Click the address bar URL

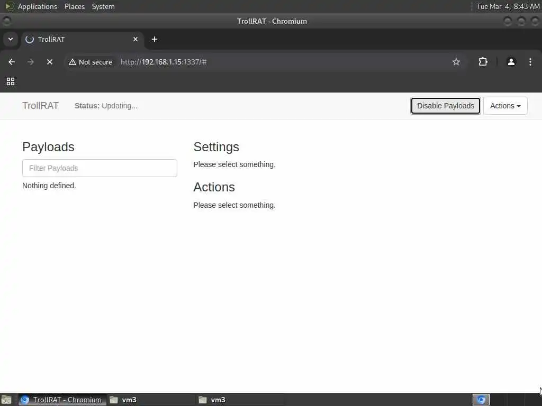tap(164, 62)
